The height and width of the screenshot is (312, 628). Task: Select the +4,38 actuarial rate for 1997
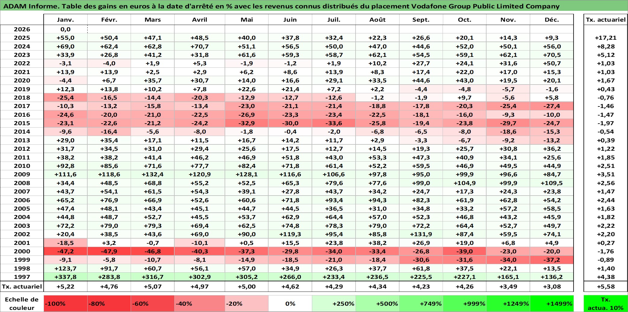point(606,277)
